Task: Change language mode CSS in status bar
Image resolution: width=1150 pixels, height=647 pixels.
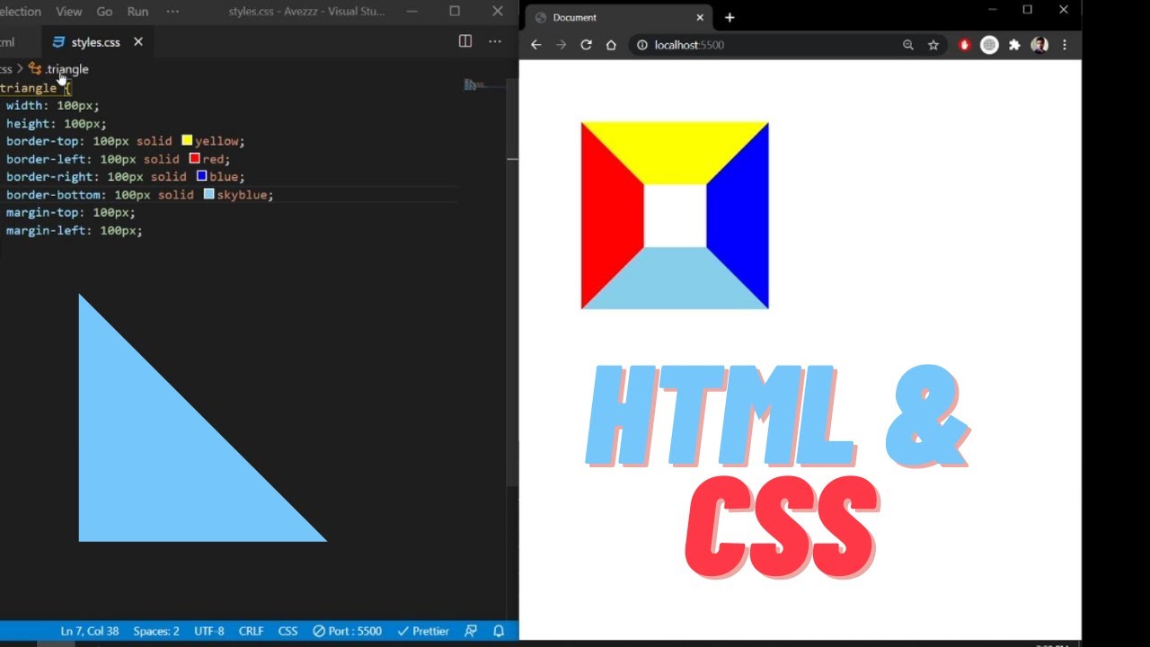Action: [x=287, y=632]
